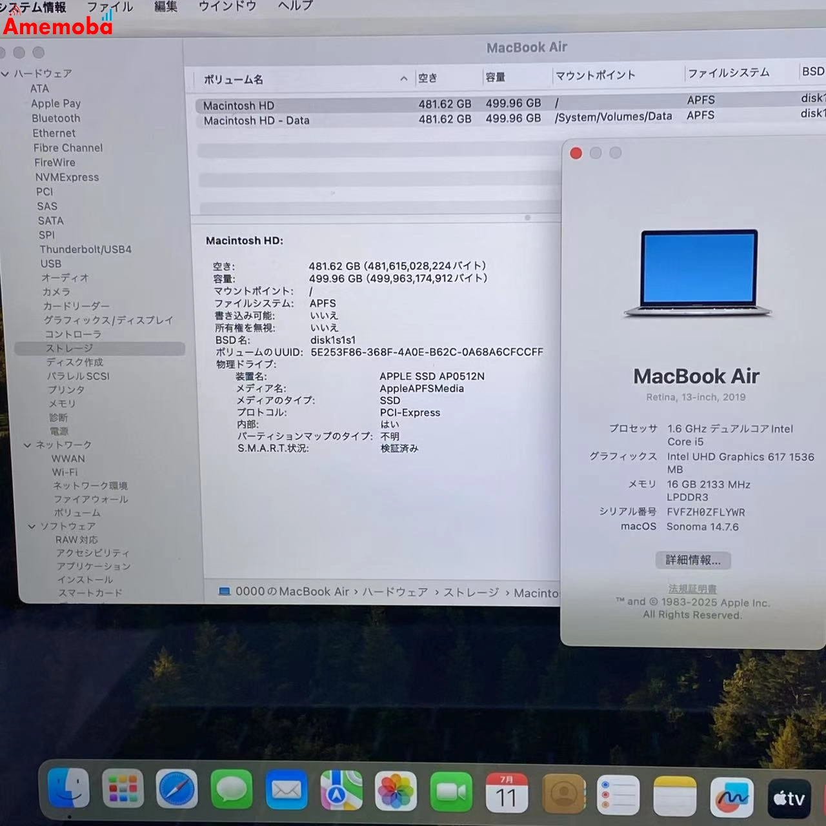Select Thunderbolt/USB4 in the sidebar
This screenshot has height=826, width=826.
pos(86,249)
